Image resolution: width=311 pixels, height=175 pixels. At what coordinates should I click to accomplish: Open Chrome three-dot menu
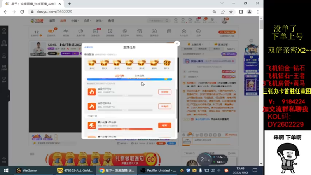point(258,12)
